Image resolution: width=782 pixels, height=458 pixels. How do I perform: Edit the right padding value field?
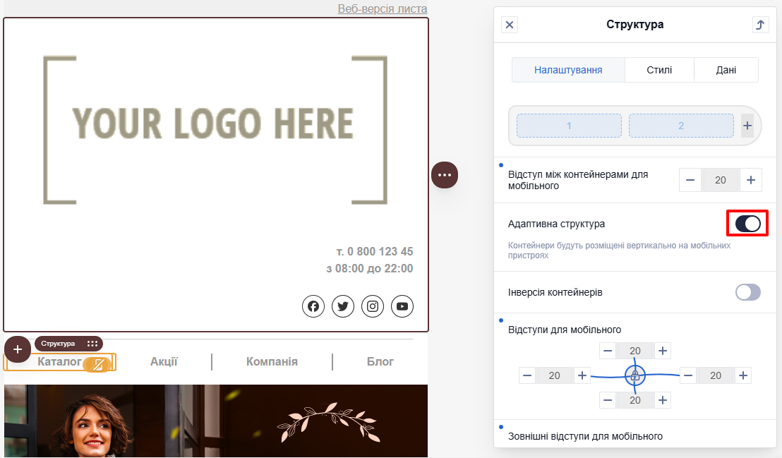pyautogui.click(x=716, y=375)
